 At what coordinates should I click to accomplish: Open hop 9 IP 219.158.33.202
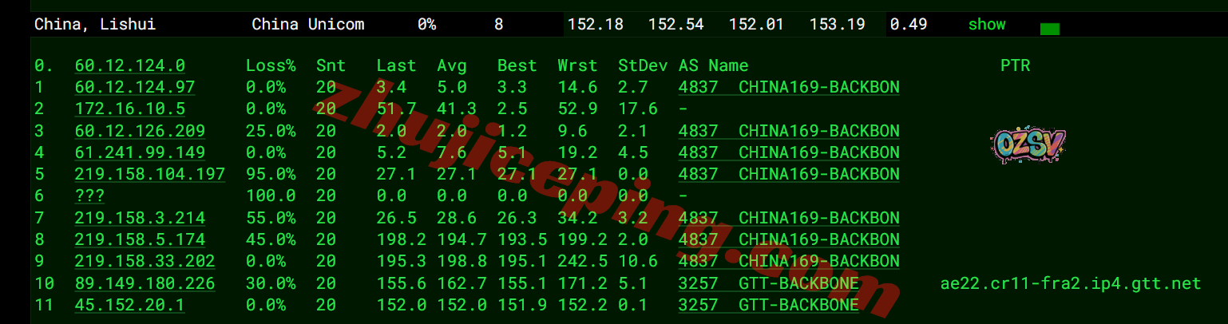(x=145, y=261)
